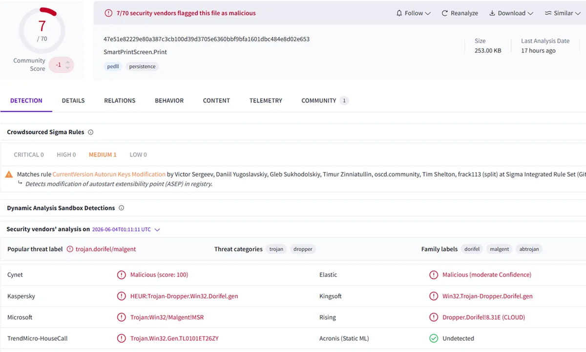Click the TrendMicro-HouseCall alert icon
586x352 pixels.
tap(122, 338)
